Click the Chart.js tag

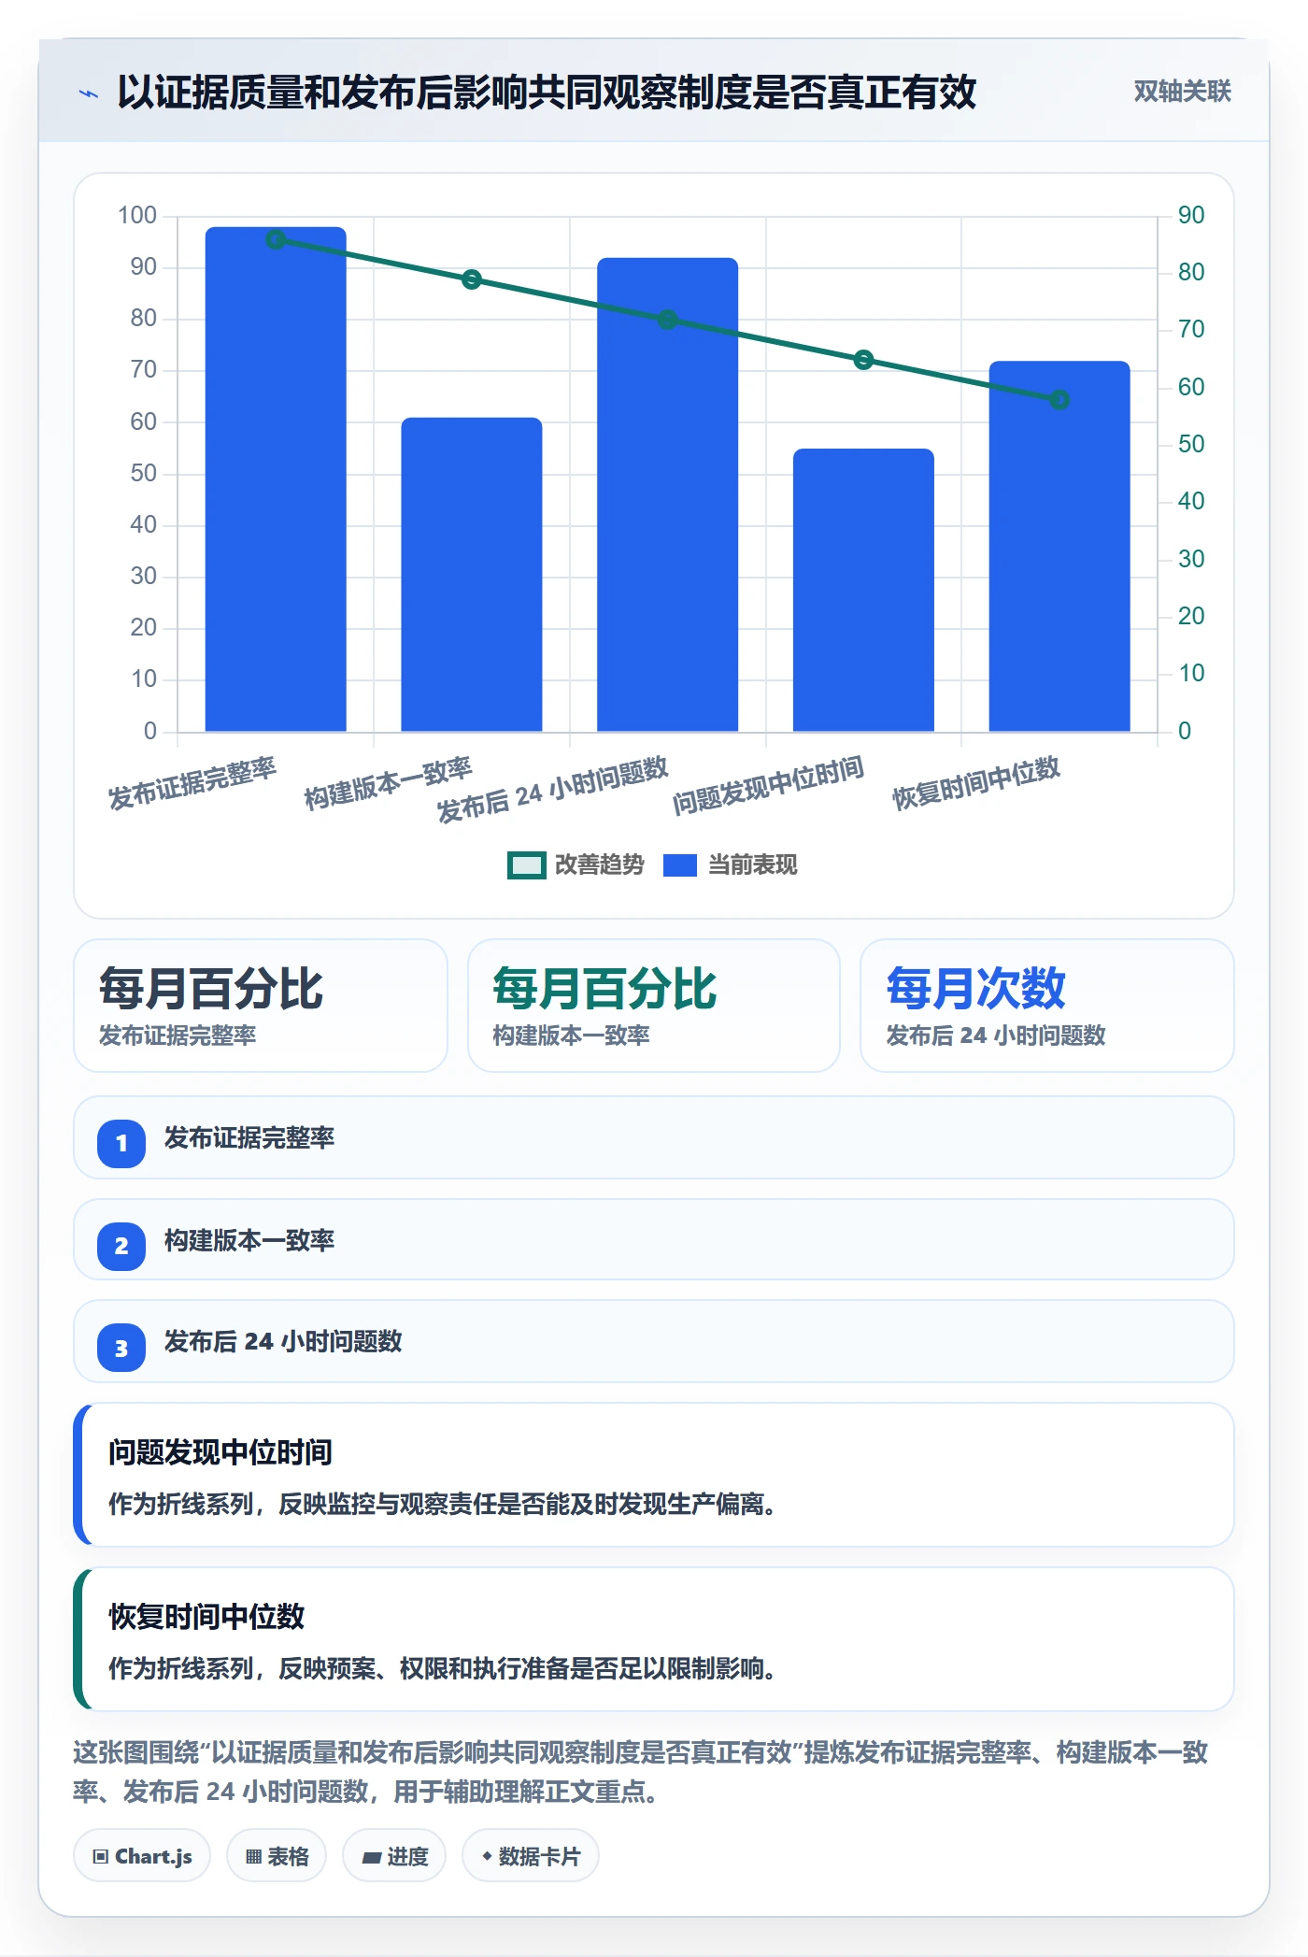(142, 1856)
